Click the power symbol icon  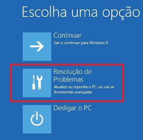tap(37, 119)
